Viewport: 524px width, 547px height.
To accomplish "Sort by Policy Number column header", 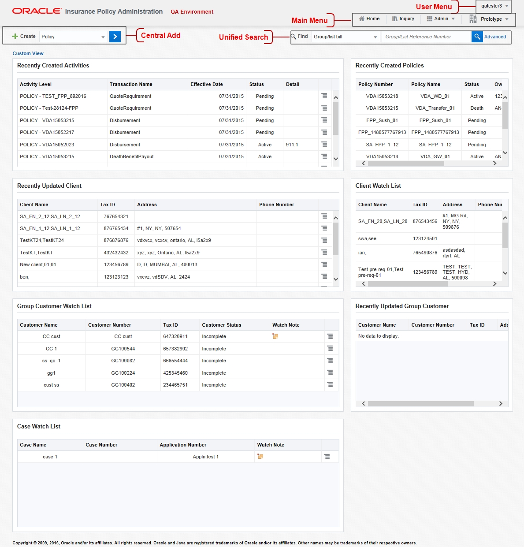I will 375,84.
